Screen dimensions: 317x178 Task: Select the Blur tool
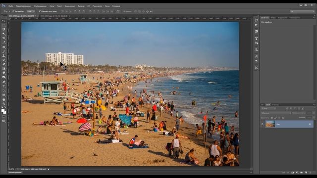[x=3, y=73]
